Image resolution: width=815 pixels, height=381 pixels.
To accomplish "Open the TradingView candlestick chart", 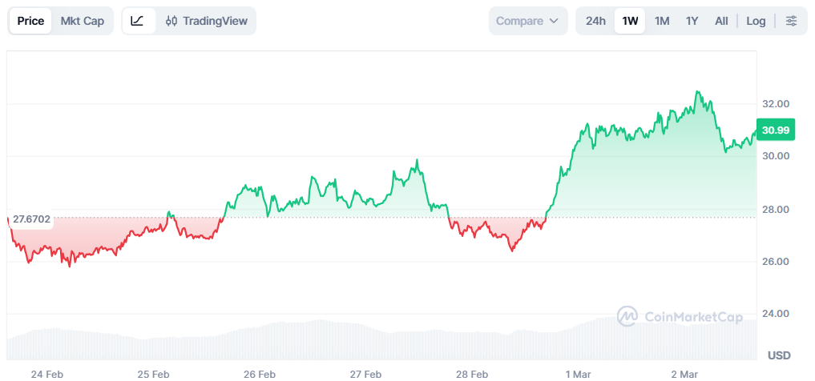I will tap(207, 21).
